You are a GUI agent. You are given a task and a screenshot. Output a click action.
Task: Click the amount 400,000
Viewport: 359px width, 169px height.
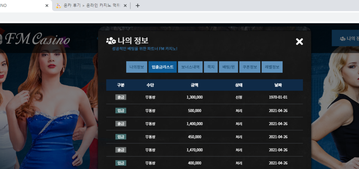click(x=195, y=163)
